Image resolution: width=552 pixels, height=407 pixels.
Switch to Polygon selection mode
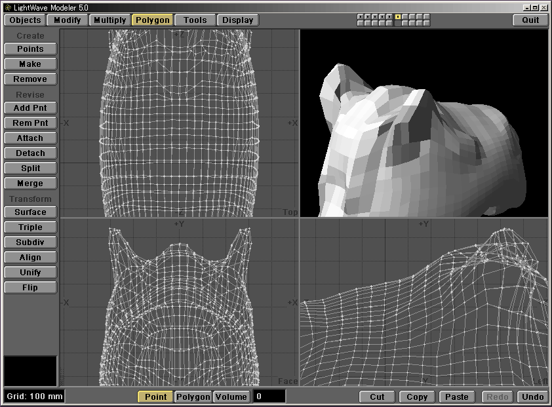193,397
